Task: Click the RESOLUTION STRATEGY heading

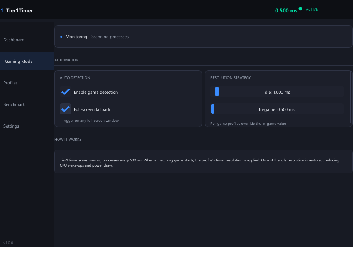Action: click(231, 78)
